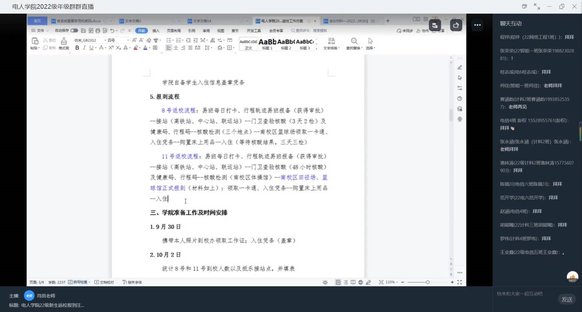Click the align right paragraph icon
Image resolution: width=582 pixels, height=312 pixels.
[183, 48]
